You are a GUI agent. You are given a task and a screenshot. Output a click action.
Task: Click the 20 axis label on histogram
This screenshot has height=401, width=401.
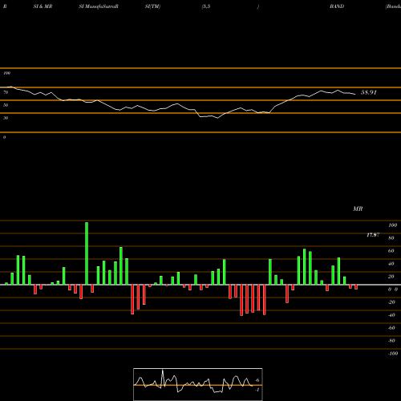(x=391, y=277)
